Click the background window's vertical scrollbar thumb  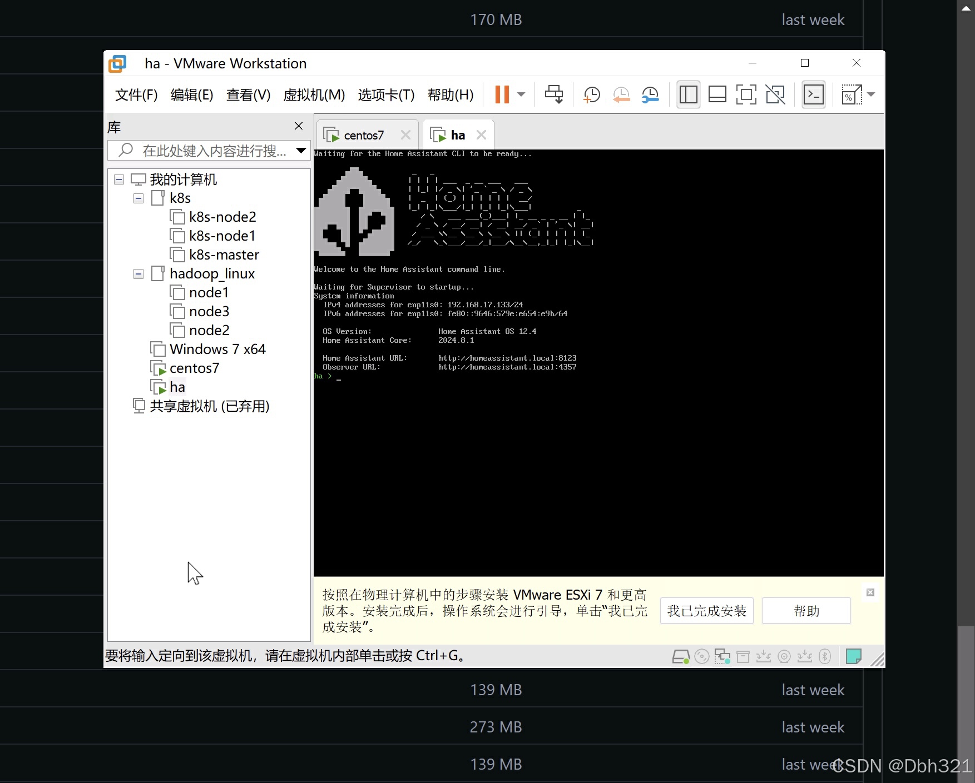(x=966, y=703)
